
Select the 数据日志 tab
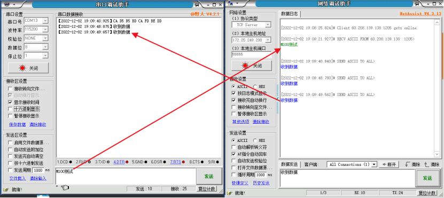click(290, 14)
